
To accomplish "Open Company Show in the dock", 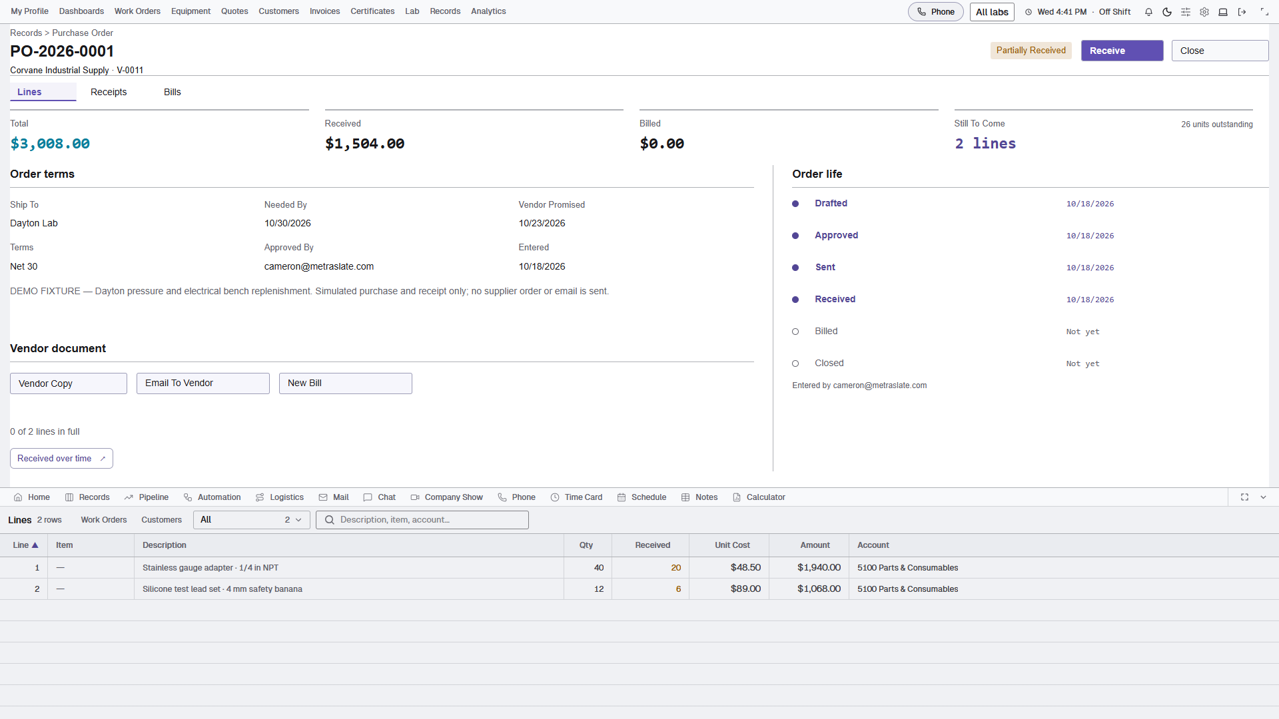I will coord(446,497).
